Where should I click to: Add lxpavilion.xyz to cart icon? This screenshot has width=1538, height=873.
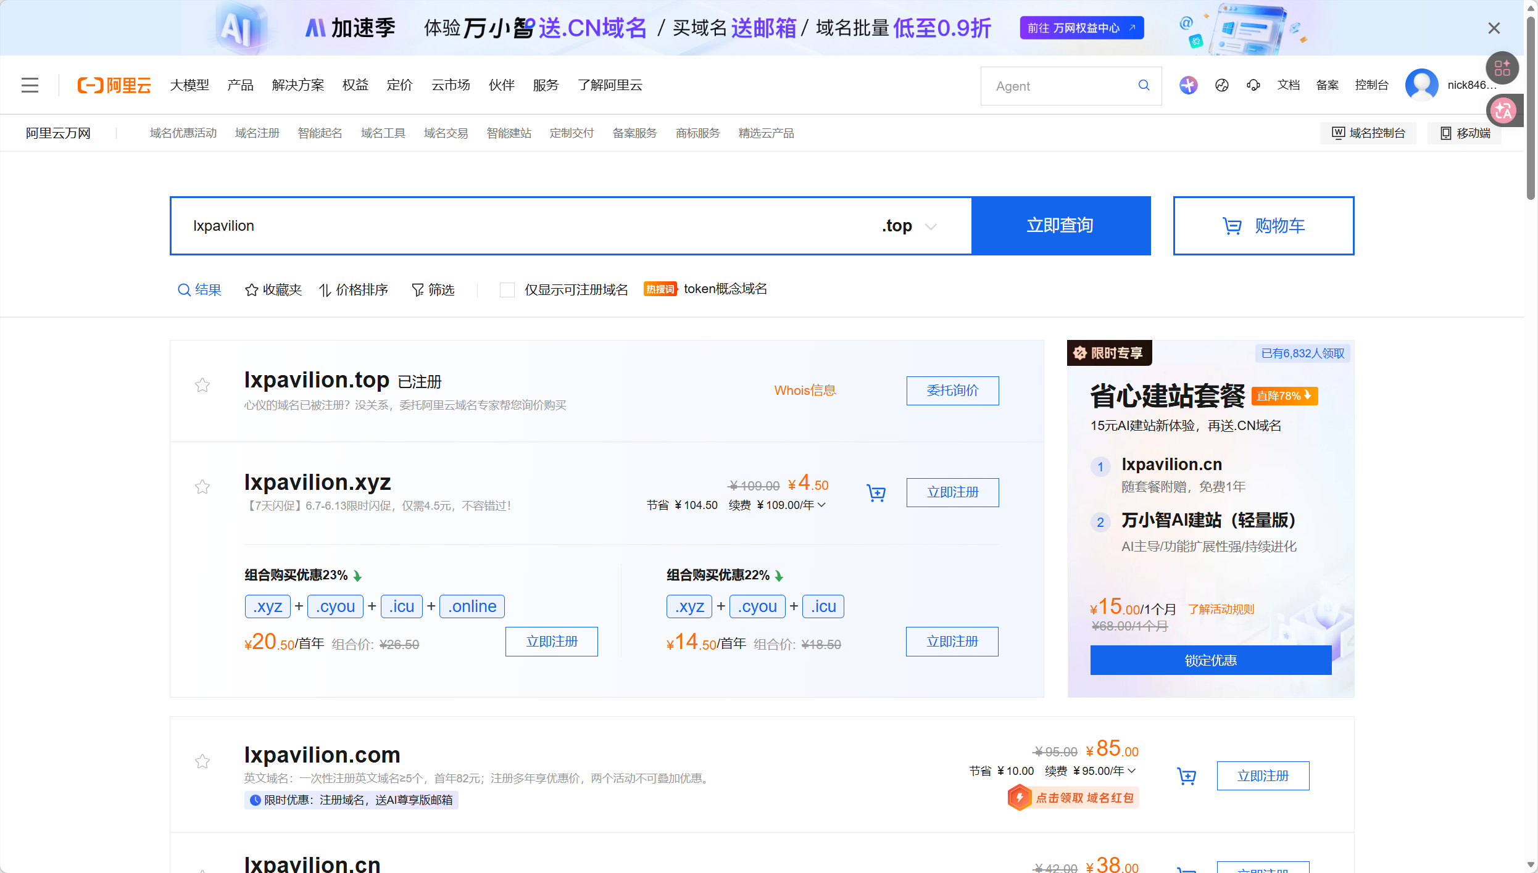pyautogui.click(x=876, y=492)
